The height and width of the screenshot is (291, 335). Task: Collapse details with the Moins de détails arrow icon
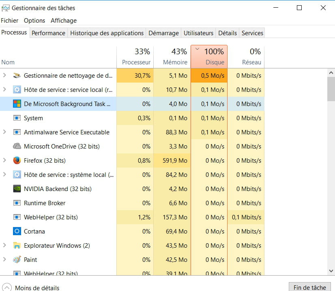click(x=6, y=287)
